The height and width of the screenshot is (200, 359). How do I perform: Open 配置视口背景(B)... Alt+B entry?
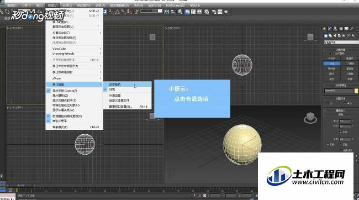pyautogui.click(x=127, y=107)
